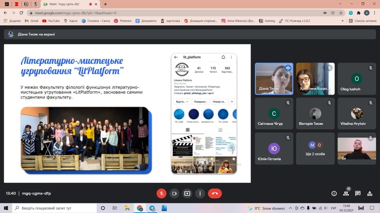Open a new browser tab
This screenshot has width=380, height=213.
[x=105, y=4]
